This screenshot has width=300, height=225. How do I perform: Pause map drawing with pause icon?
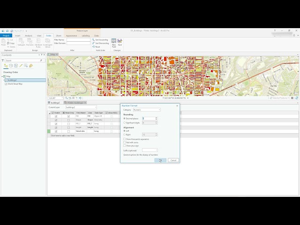292,98
